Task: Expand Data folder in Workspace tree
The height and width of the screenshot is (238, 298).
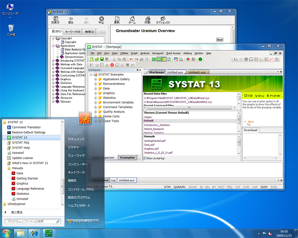Action: [x=96, y=89]
